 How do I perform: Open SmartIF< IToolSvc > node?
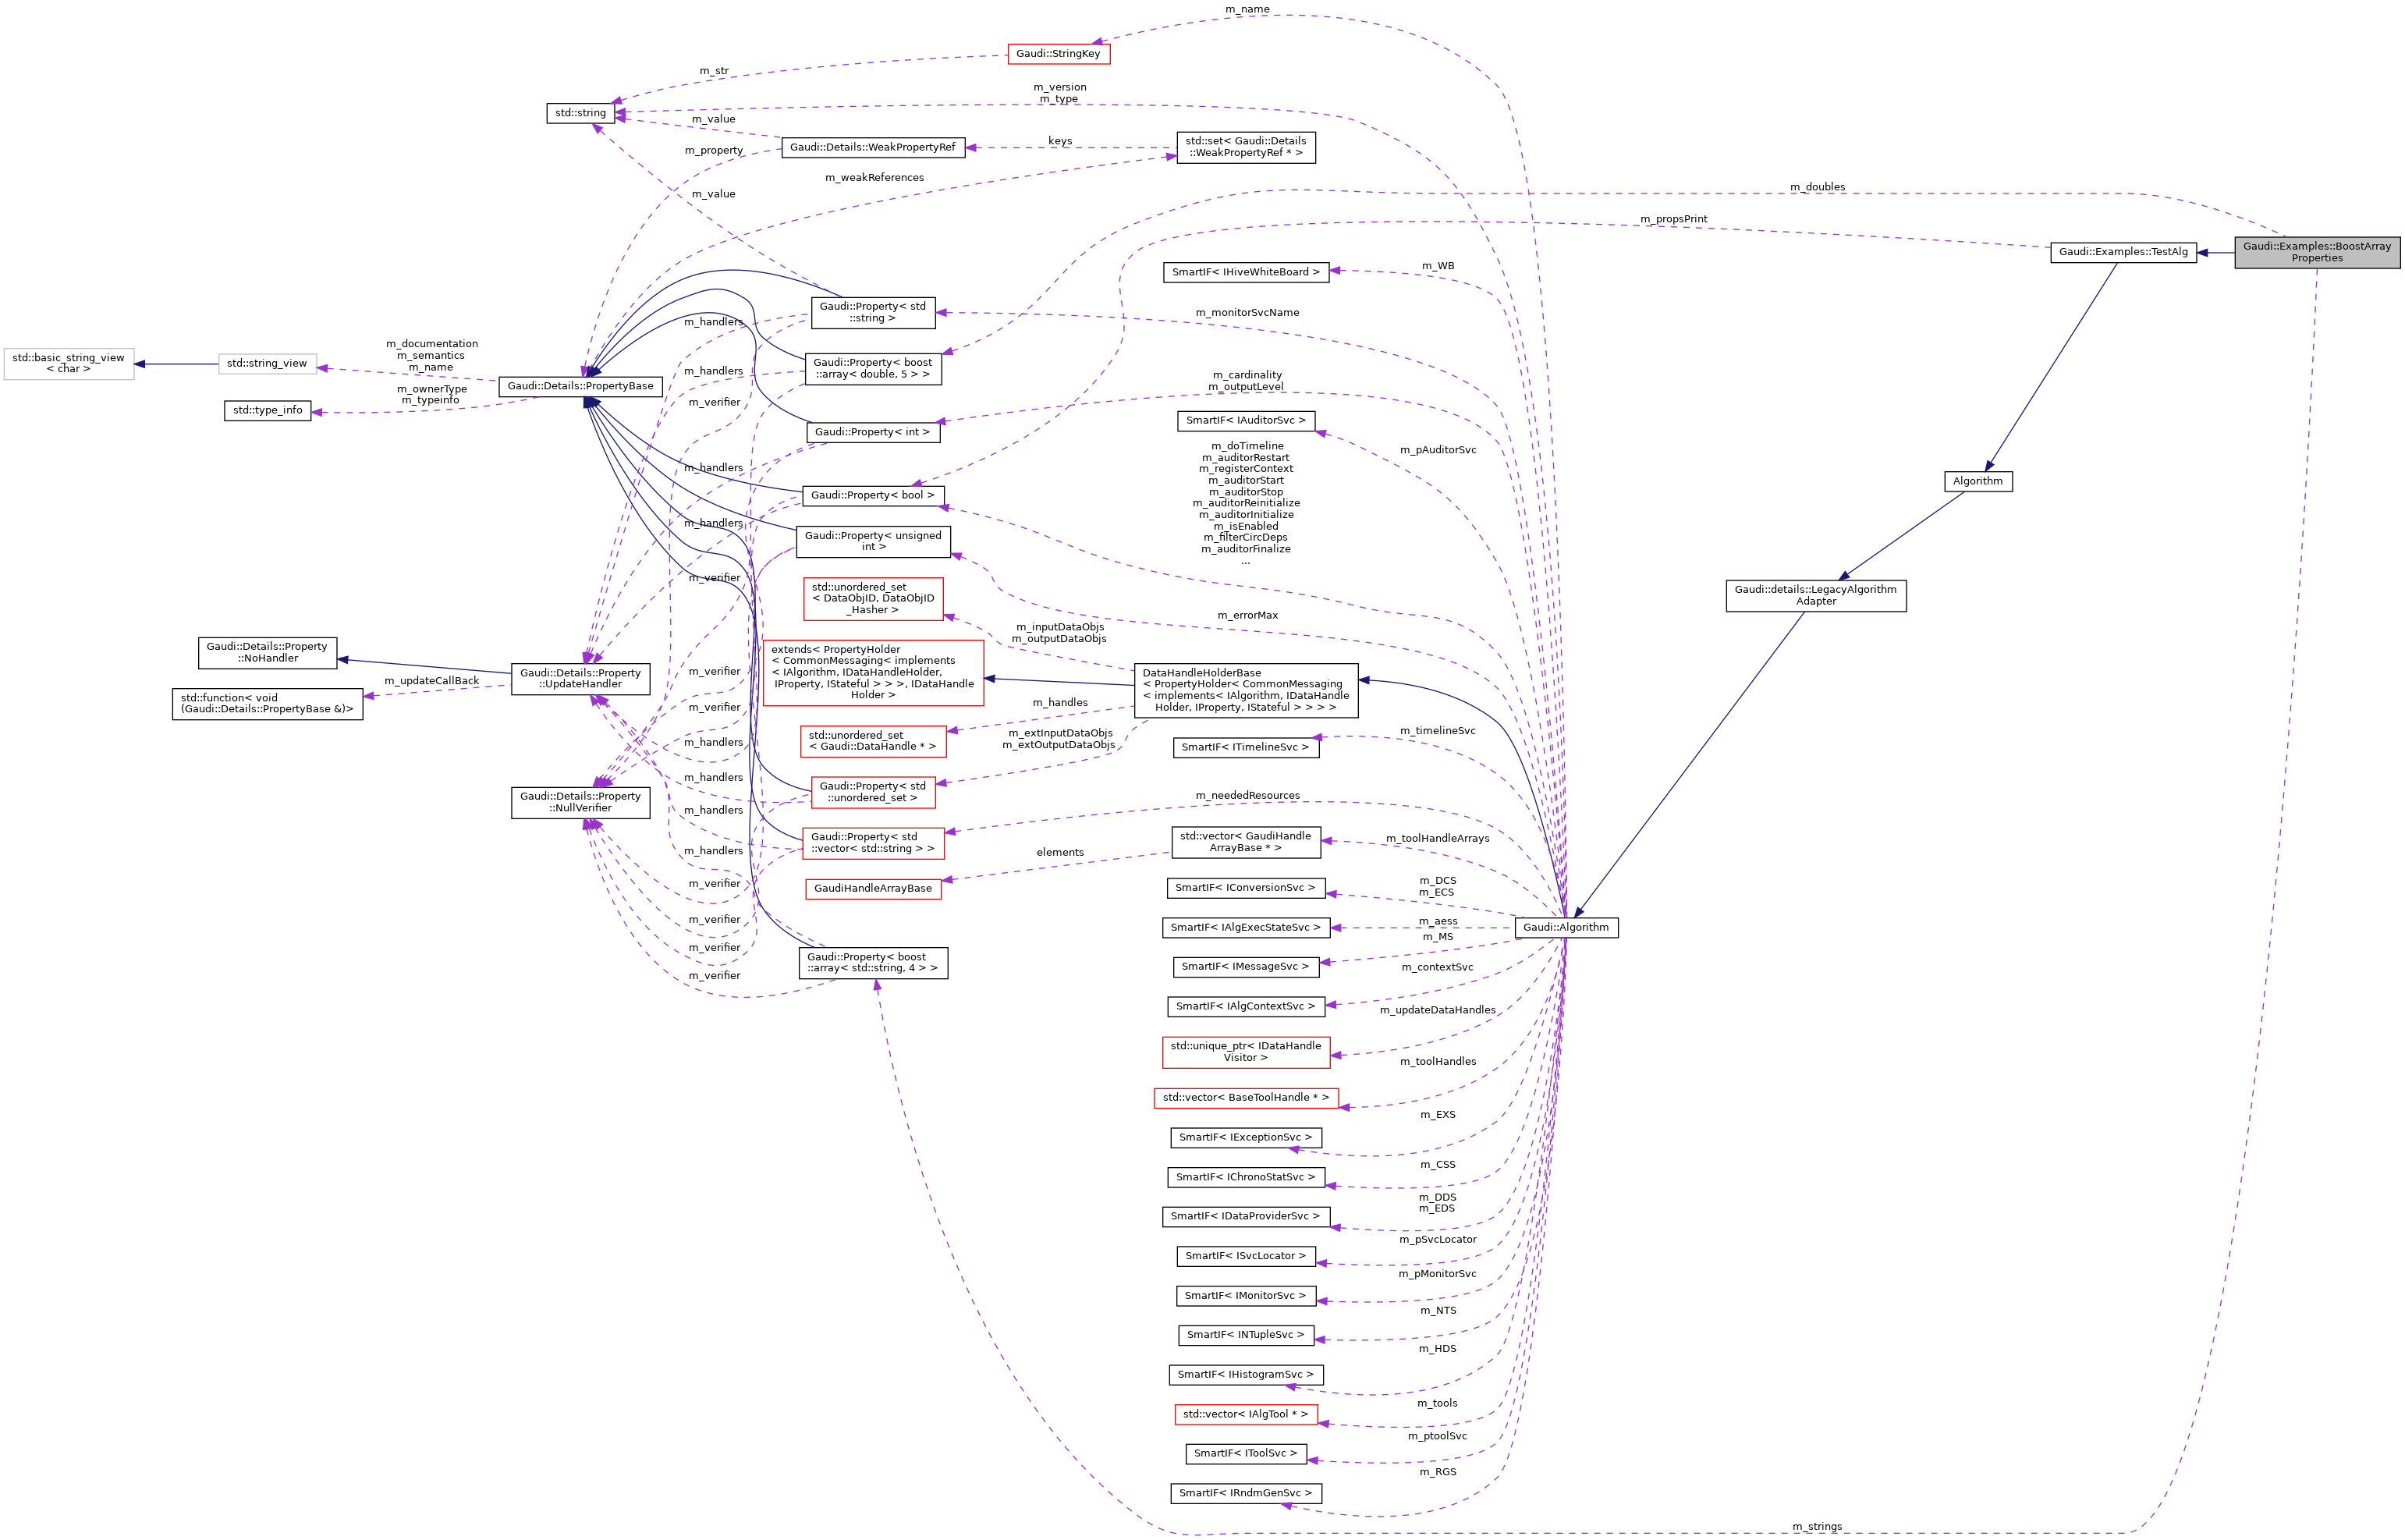click(1246, 1454)
